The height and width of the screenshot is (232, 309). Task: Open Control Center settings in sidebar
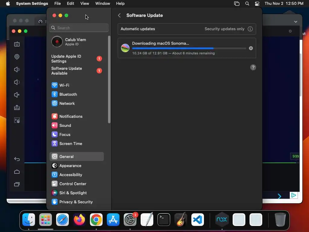pyautogui.click(x=76, y=184)
